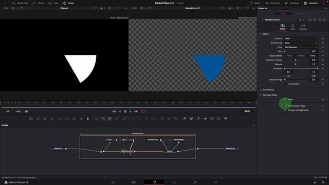This screenshot has height=185, width=329.
Task: Add a Renderer 3D tool from toolbar
Action: point(226,119)
